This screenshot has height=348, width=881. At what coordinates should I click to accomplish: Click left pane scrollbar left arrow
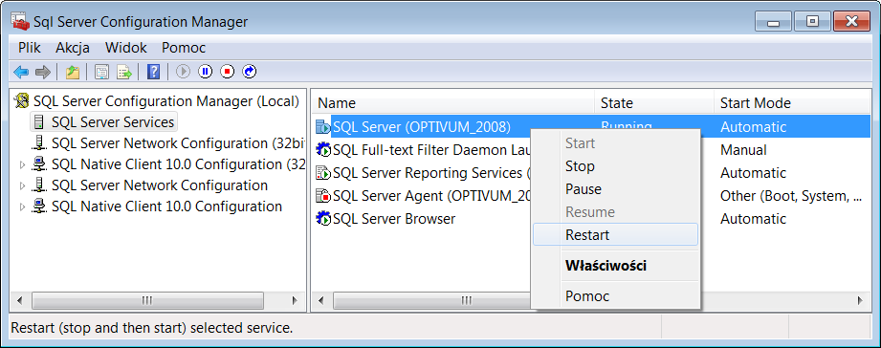pos(20,301)
